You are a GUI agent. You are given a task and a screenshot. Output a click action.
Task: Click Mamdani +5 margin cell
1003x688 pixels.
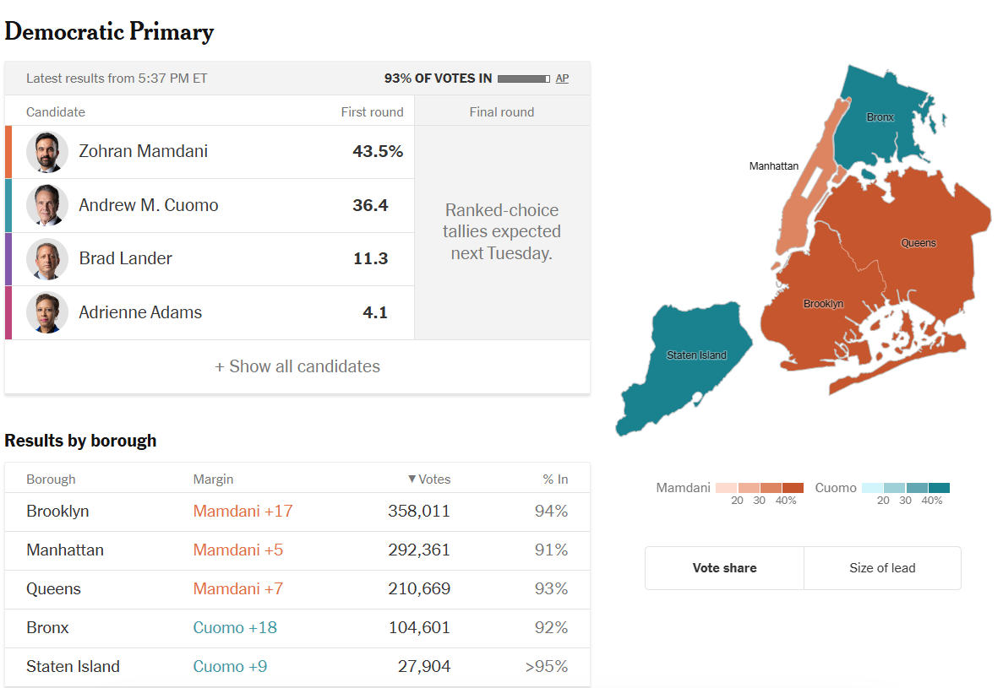(x=238, y=550)
